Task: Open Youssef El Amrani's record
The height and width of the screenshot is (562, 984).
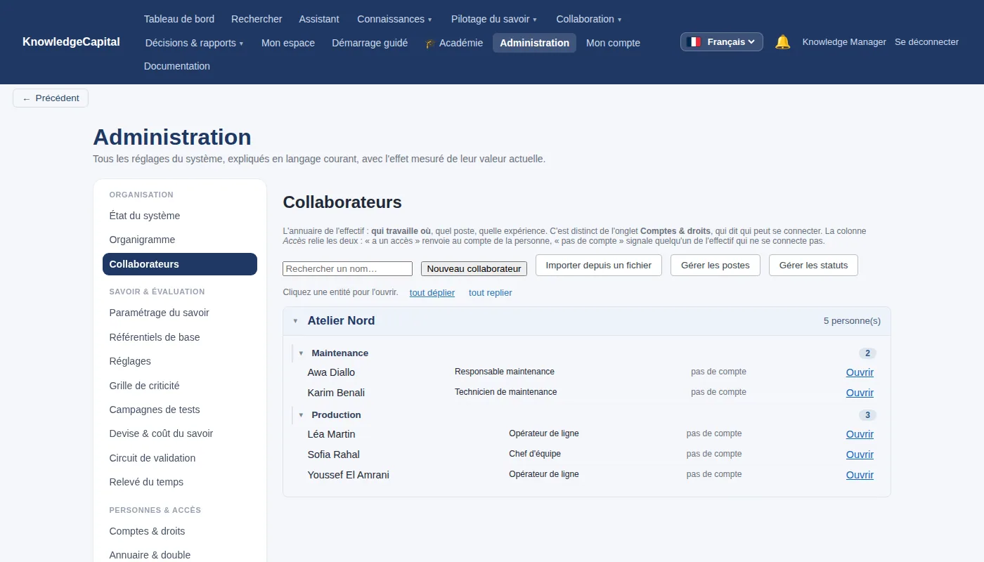Action: point(860,475)
